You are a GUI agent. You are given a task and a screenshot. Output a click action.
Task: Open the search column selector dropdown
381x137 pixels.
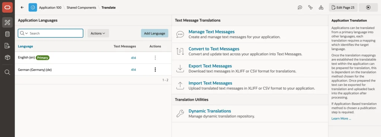(23, 33)
